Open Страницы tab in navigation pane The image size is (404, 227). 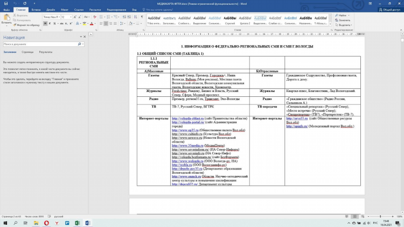click(27, 52)
